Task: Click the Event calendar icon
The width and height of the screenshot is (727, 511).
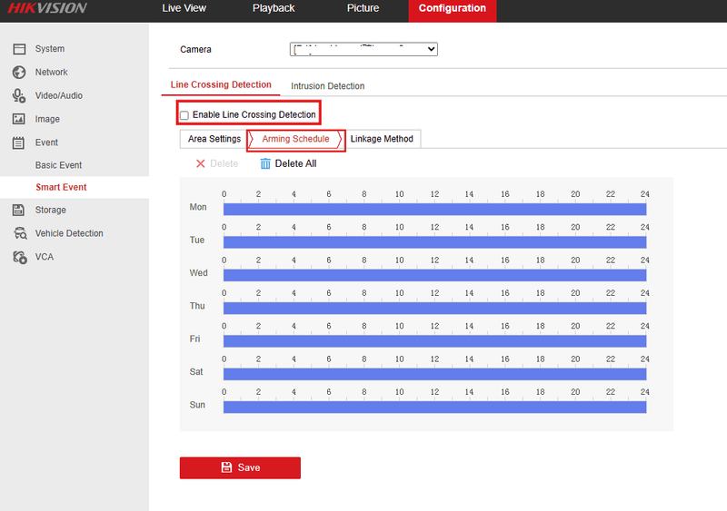Action: (x=18, y=142)
